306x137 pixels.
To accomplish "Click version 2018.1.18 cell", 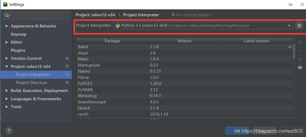I will coord(159,114).
